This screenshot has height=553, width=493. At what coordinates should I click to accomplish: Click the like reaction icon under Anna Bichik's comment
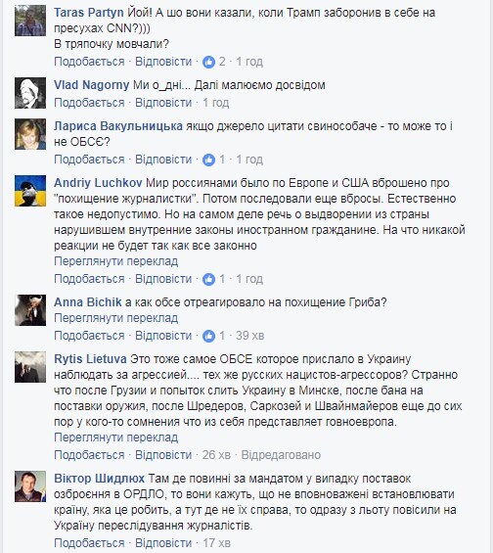(x=208, y=336)
